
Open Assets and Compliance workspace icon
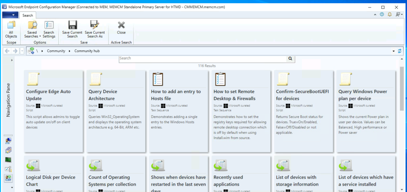click(x=8, y=141)
